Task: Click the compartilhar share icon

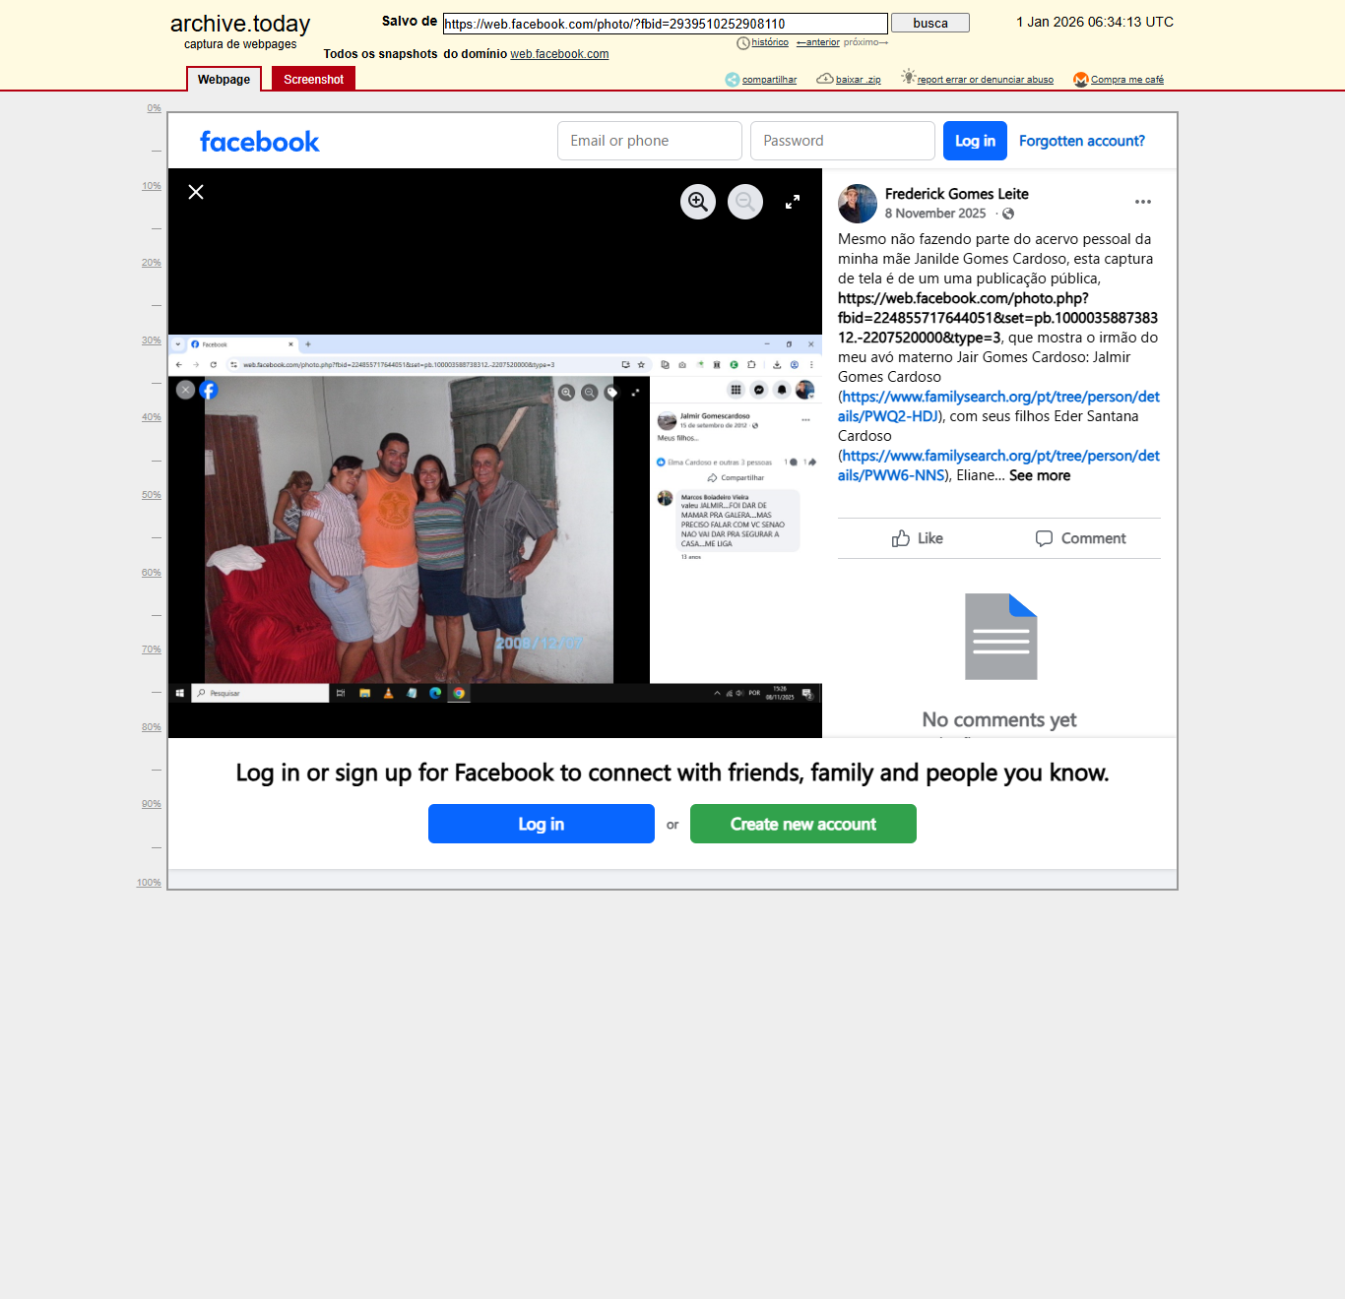Action: pos(733,80)
